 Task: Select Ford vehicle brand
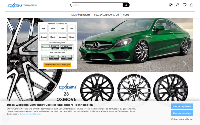point(72,29)
